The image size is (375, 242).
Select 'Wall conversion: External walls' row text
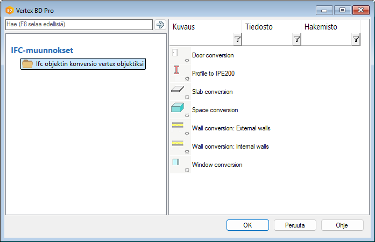coord(231,128)
